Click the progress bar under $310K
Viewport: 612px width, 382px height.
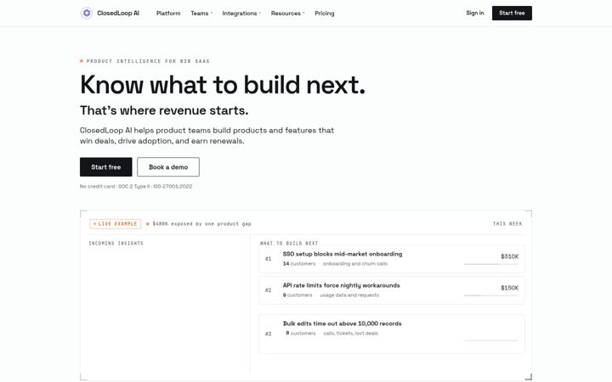coord(491,264)
